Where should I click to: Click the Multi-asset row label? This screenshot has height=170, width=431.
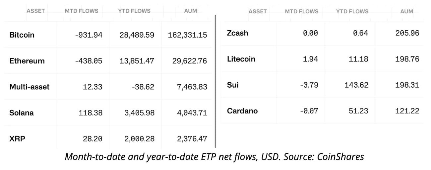30,87
